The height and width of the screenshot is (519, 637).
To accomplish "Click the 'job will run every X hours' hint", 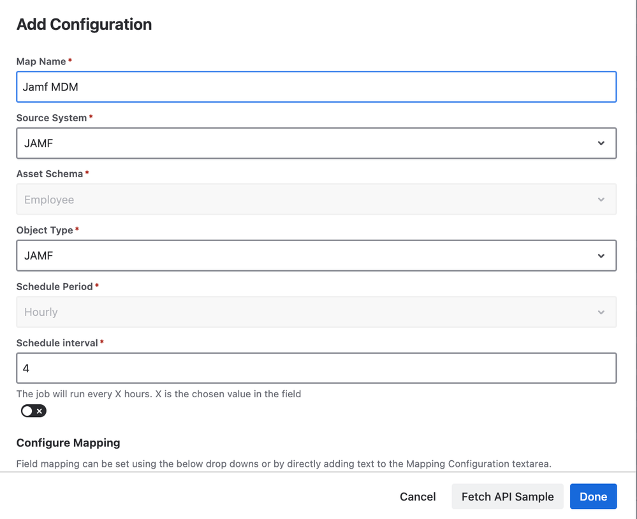I will (x=159, y=394).
